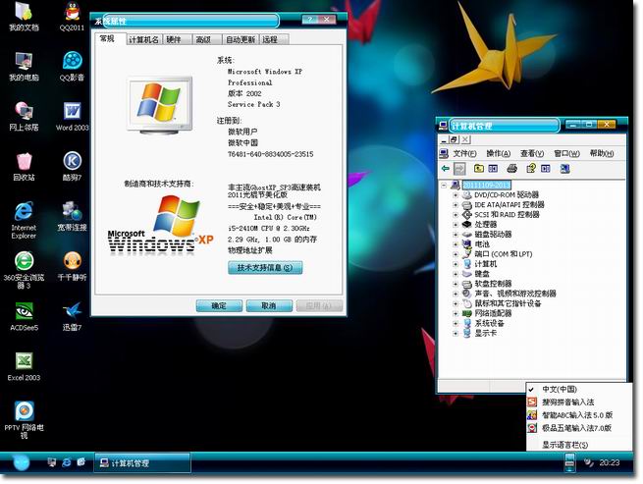Screen dimensions: 643x484
Task: Open Word 2003 desktop shortcut
Action: click(x=73, y=116)
